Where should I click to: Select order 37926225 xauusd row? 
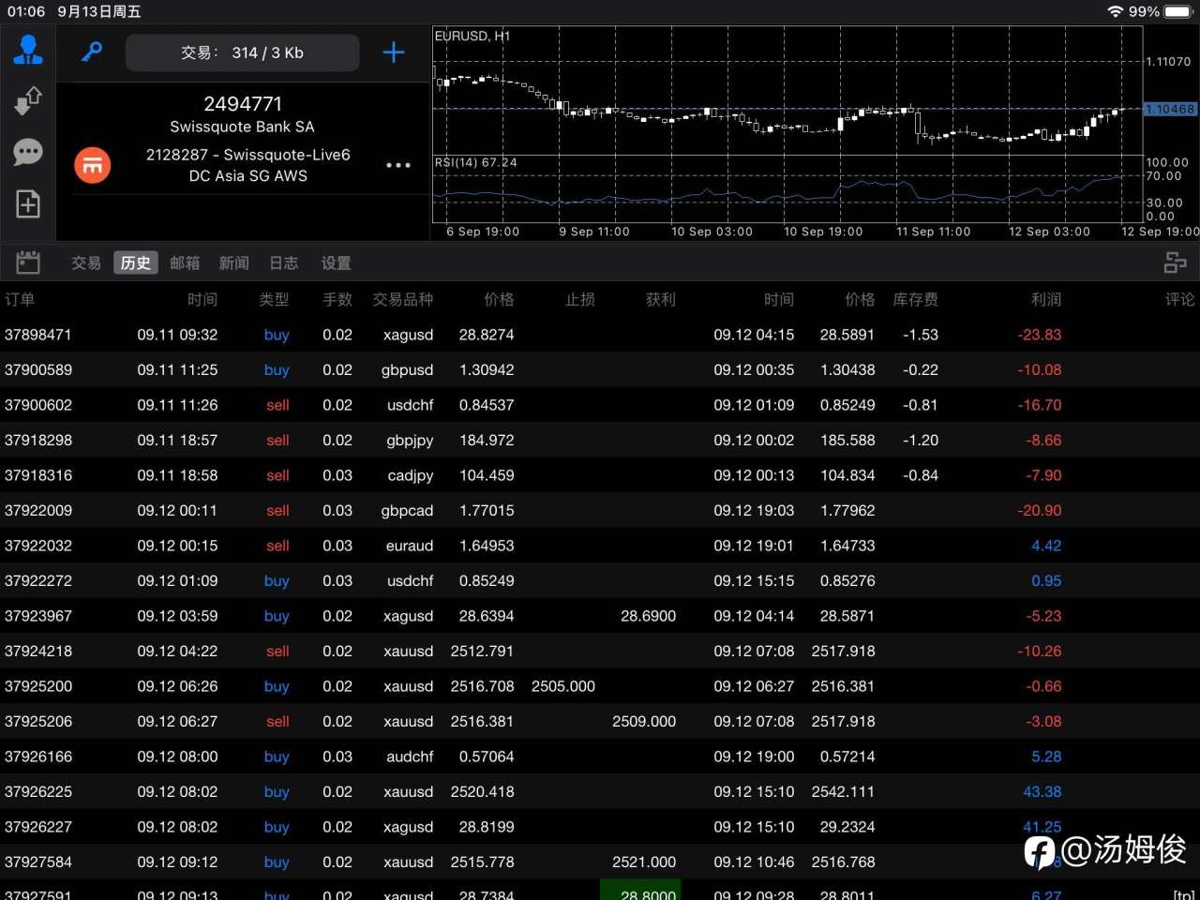coord(600,791)
